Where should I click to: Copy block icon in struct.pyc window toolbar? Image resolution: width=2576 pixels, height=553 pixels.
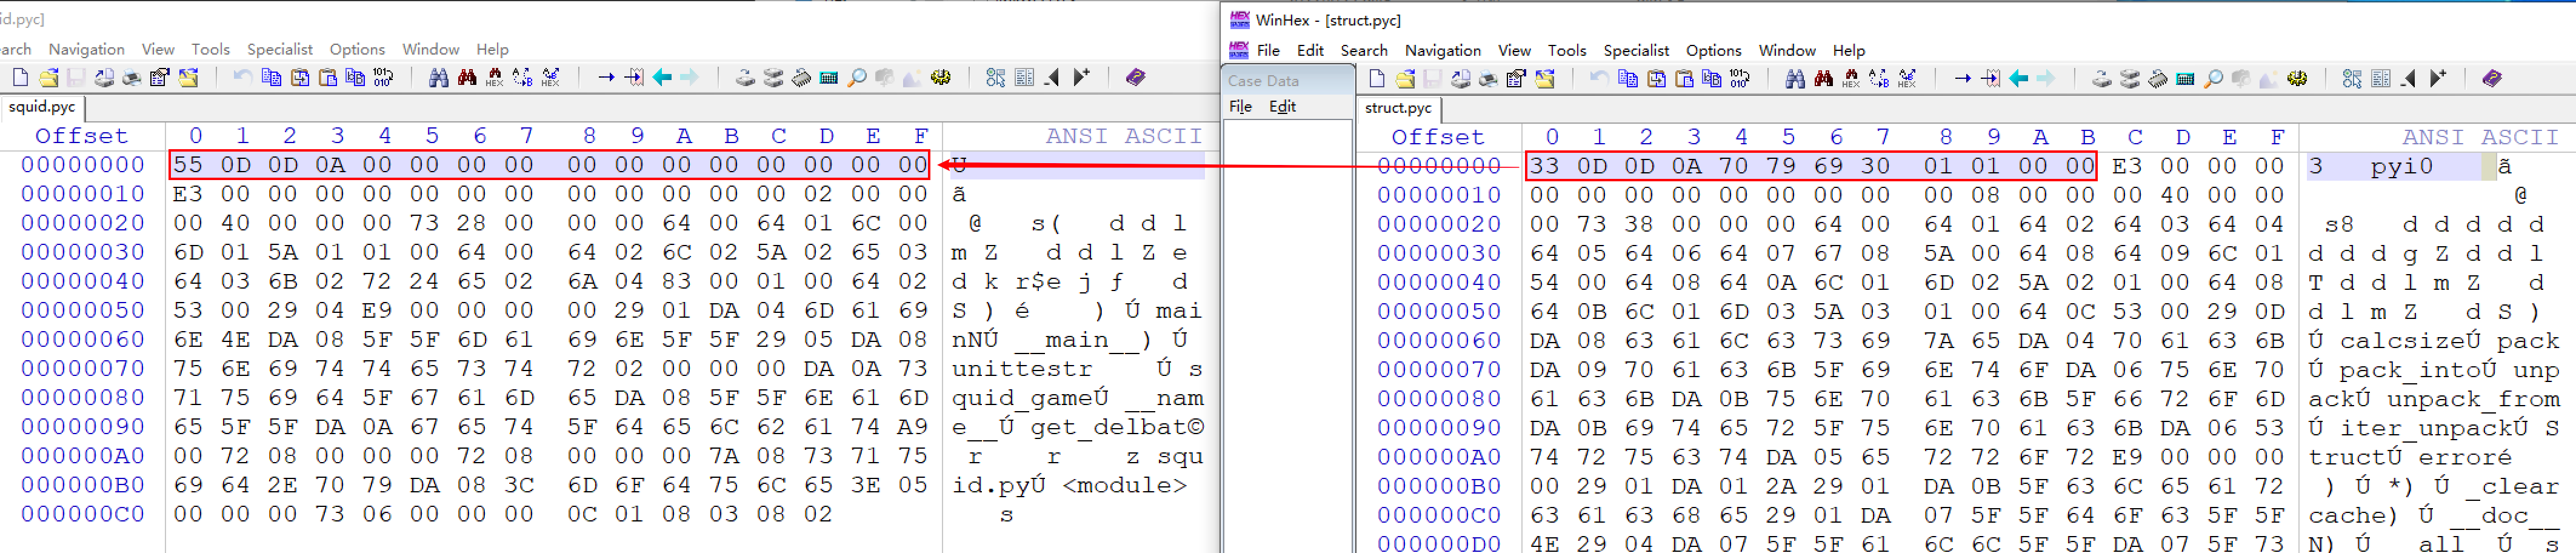pyautogui.click(x=1628, y=78)
